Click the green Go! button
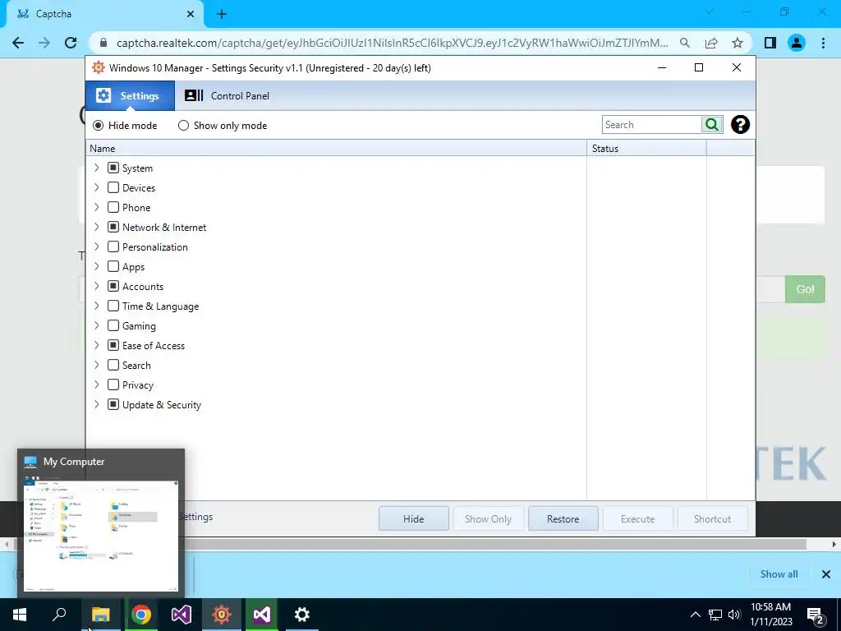 pos(805,289)
